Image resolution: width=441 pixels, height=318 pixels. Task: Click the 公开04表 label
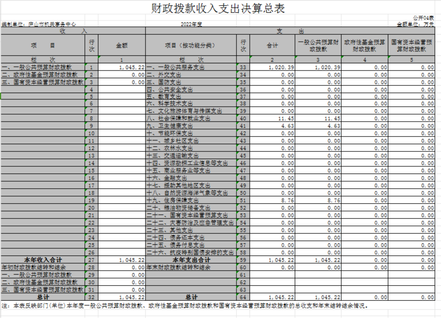pos(423,18)
